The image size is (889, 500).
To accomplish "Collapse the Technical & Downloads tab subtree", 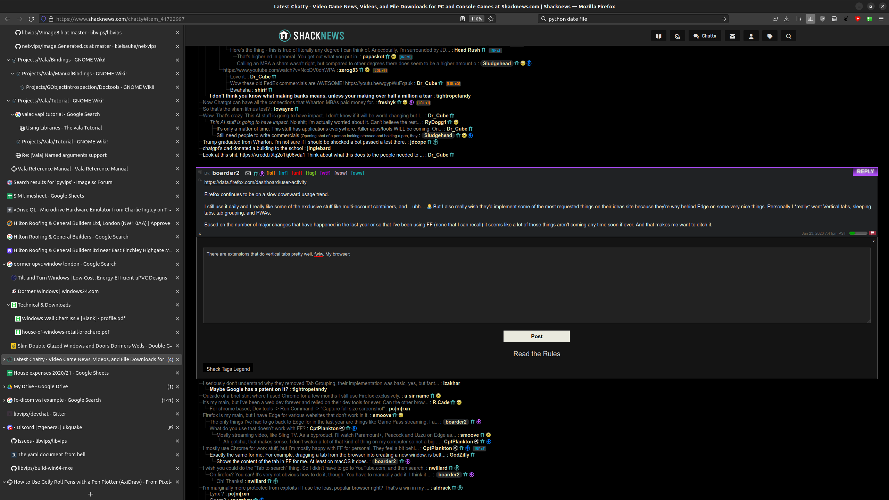I will click(x=8, y=305).
